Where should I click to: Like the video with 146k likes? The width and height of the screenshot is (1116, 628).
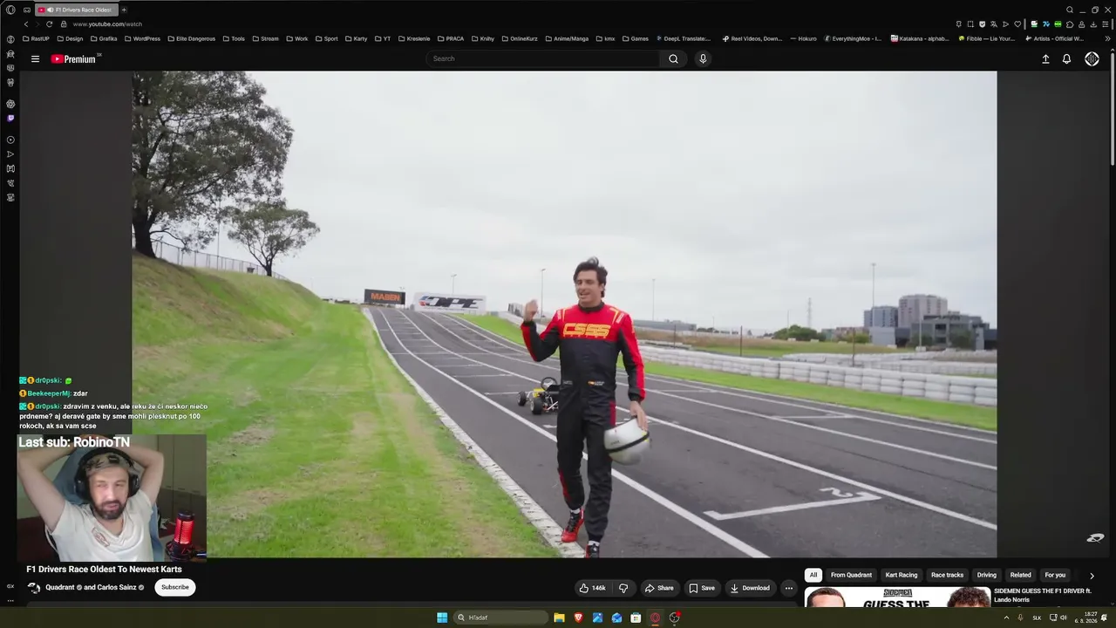[x=593, y=588]
